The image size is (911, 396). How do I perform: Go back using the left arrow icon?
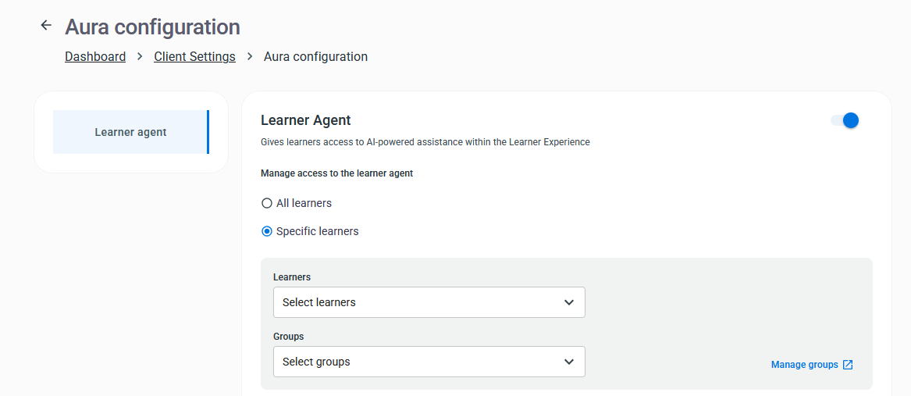coord(46,26)
